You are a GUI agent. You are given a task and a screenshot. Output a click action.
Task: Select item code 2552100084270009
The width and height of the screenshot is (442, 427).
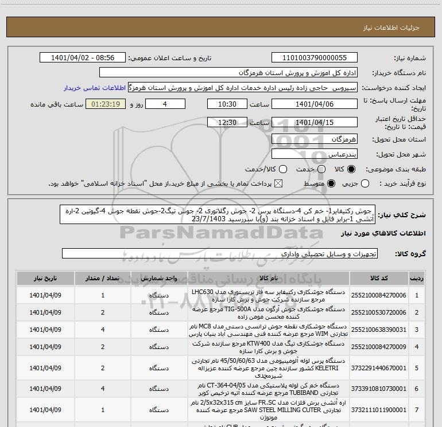point(379,347)
